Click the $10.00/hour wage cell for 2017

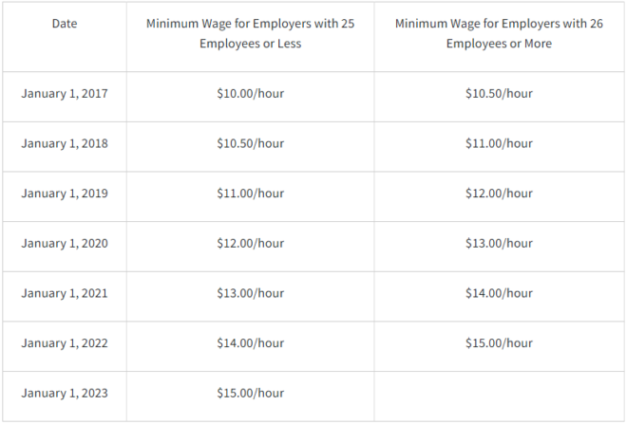250,94
